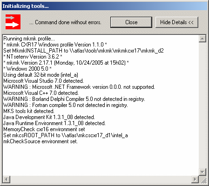Click the horizontal scrollbar track
The height and width of the screenshot is (186, 209).
[101, 179]
